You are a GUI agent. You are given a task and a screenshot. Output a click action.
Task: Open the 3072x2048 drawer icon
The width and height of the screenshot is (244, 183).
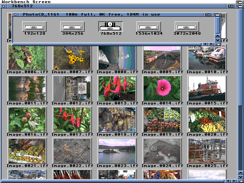pos(187,27)
